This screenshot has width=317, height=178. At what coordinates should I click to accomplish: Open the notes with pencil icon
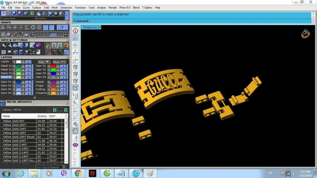[32, 45]
